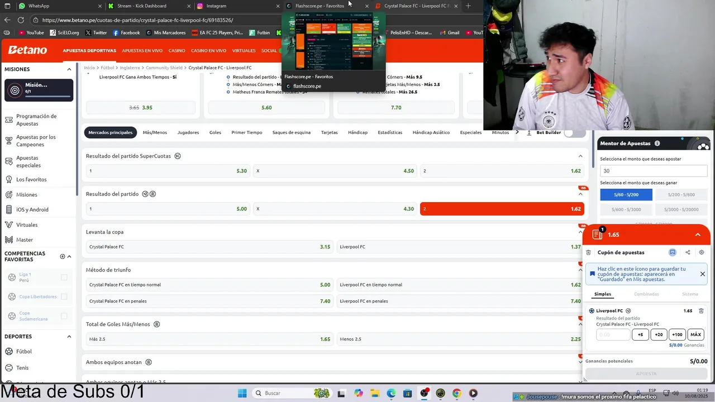Viewport: 715px width, 402px height.
Task: Collapse the Resultado del partido SuperCuotas market
Action: [x=580, y=156]
